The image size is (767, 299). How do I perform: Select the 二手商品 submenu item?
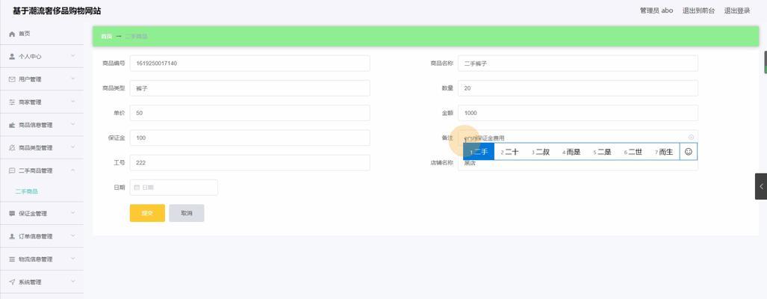26,192
